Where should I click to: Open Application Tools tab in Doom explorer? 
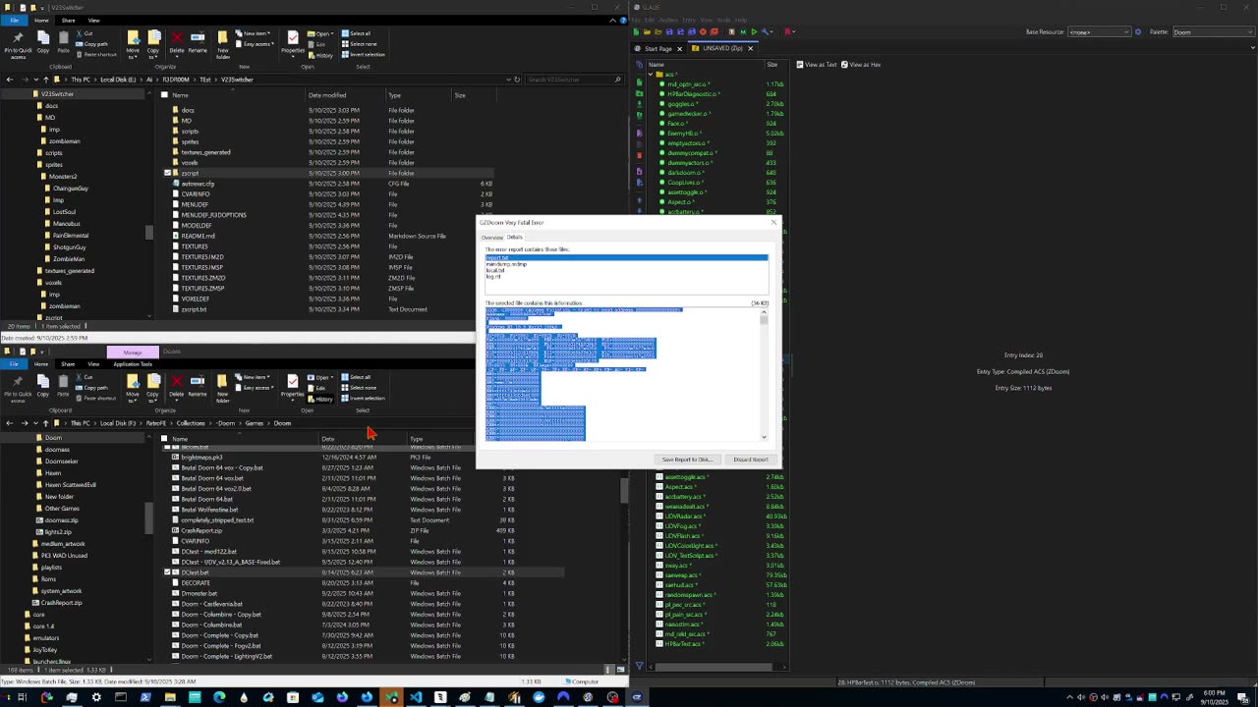133,364
